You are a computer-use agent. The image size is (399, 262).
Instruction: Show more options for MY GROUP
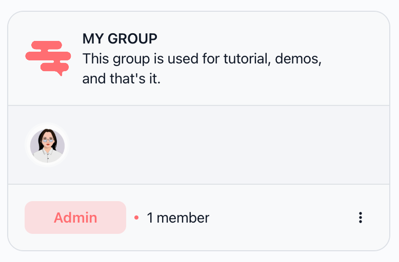point(361,217)
